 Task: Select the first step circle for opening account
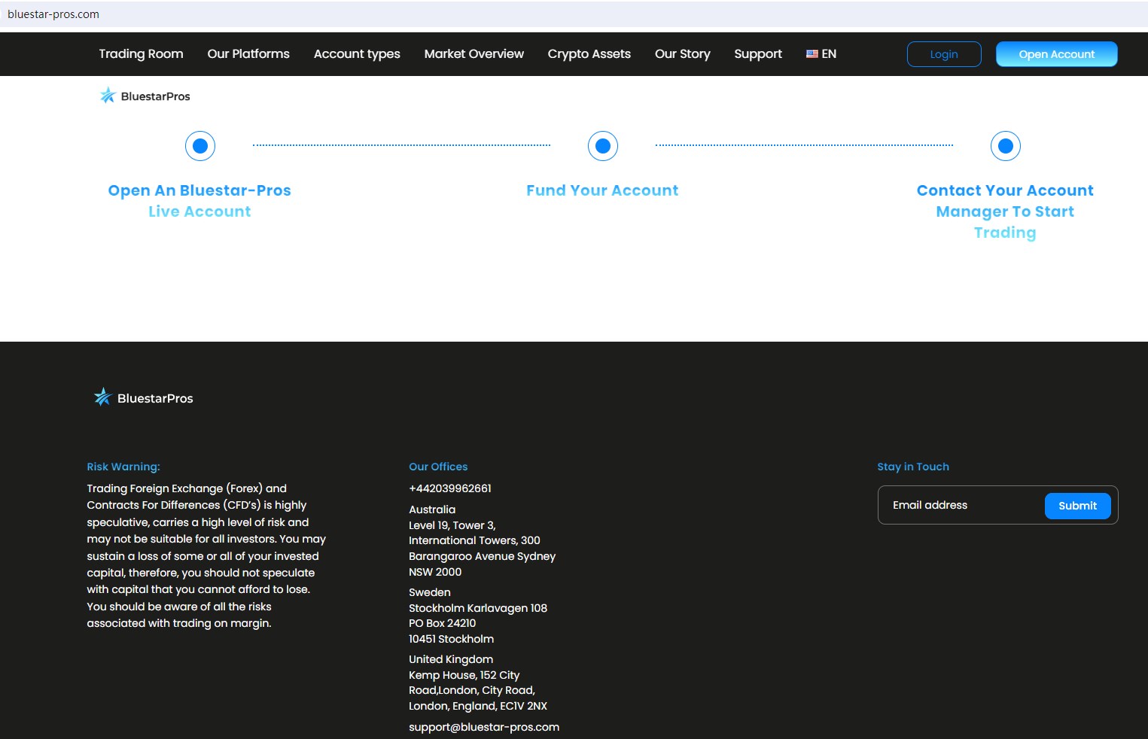point(200,146)
